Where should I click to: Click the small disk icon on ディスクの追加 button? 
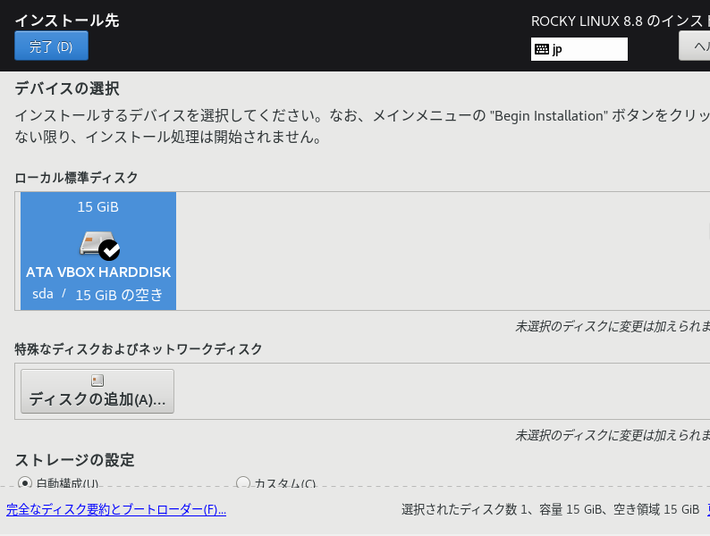pos(97,381)
